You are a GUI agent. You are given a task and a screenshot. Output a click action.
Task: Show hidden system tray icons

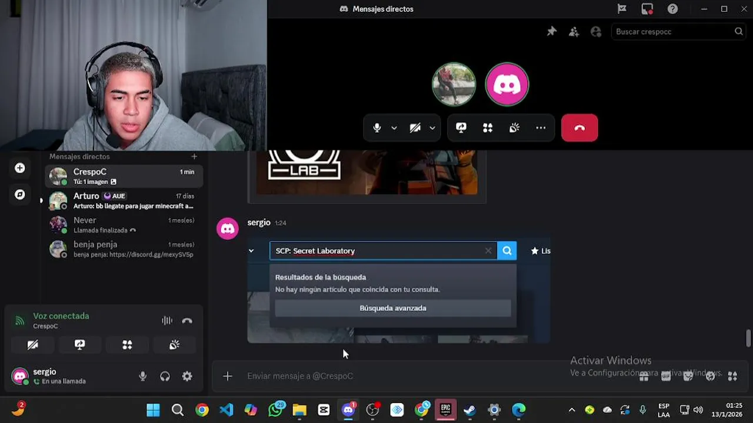[x=571, y=410]
